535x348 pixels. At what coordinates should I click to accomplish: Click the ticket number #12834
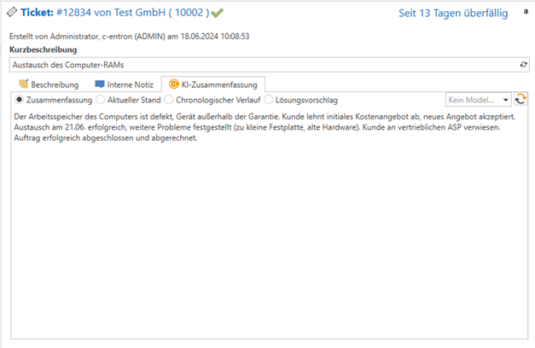point(79,13)
